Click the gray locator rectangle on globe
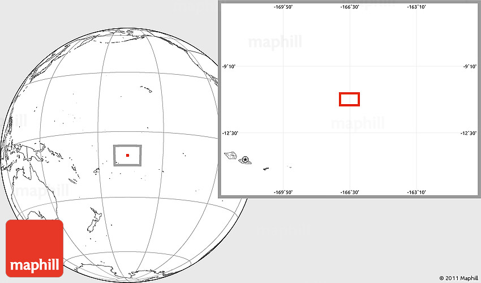The image size is (481, 283). coord(127,156)
